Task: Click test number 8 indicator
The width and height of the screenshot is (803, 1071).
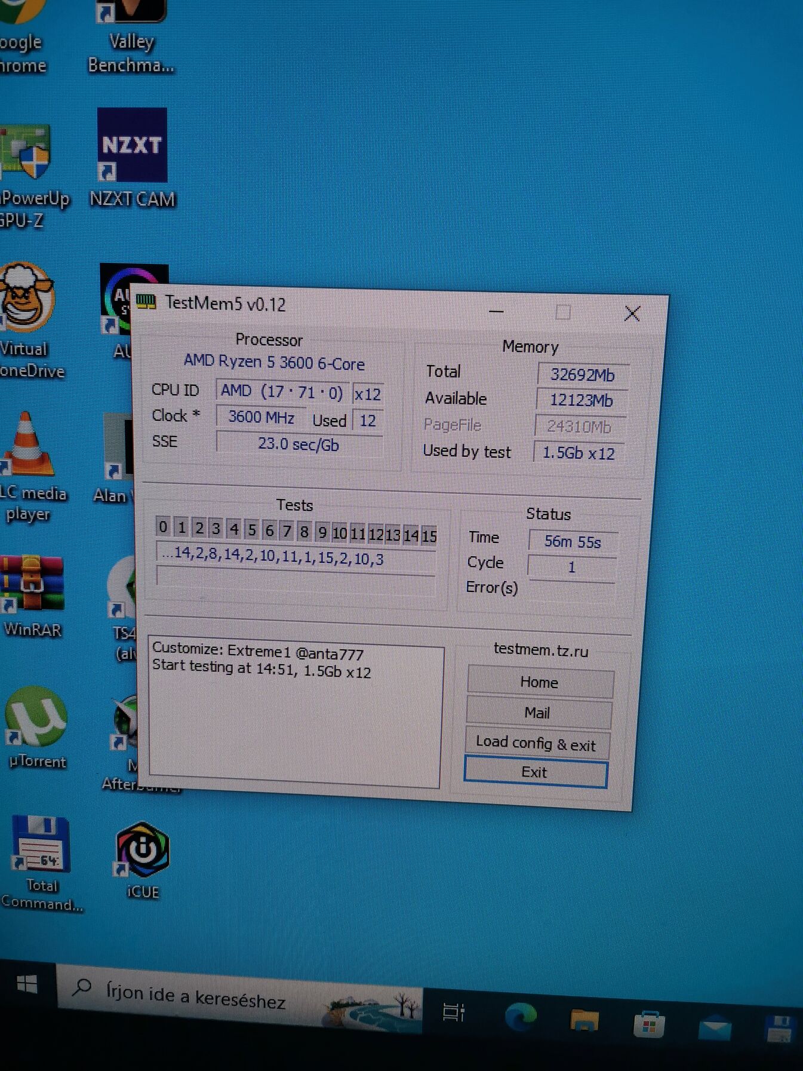Action: click(x=304, y=531)
